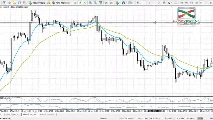Switch chart to Candlesticks type
This screenshot has width=213, height=120.
click(80, 3)
